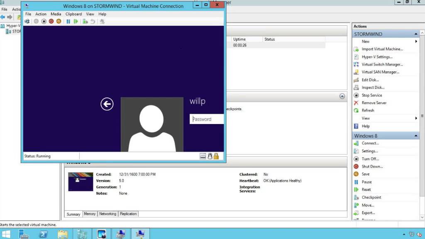Switch to the Replication tab

pos(128,214)
